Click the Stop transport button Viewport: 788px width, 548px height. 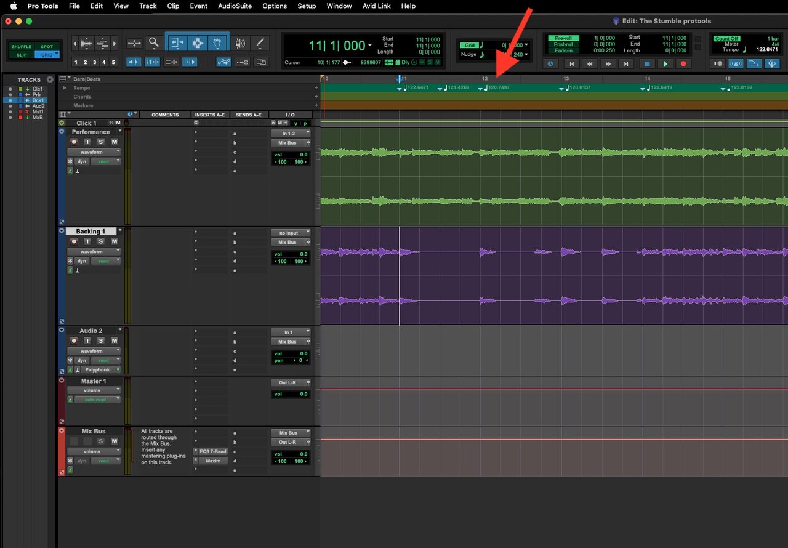point(646,63)
